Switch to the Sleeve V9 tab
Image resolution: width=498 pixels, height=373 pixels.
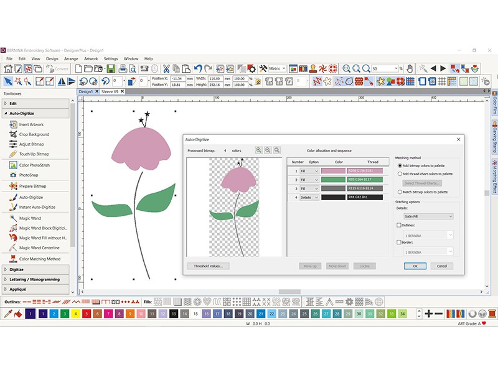click(x=110, y=91)
